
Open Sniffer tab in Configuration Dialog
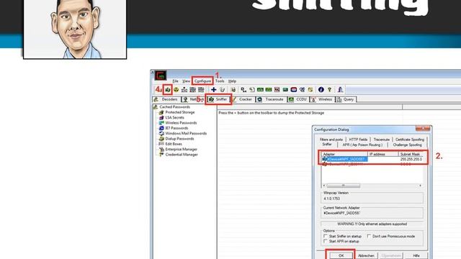(x=327, y=145)
